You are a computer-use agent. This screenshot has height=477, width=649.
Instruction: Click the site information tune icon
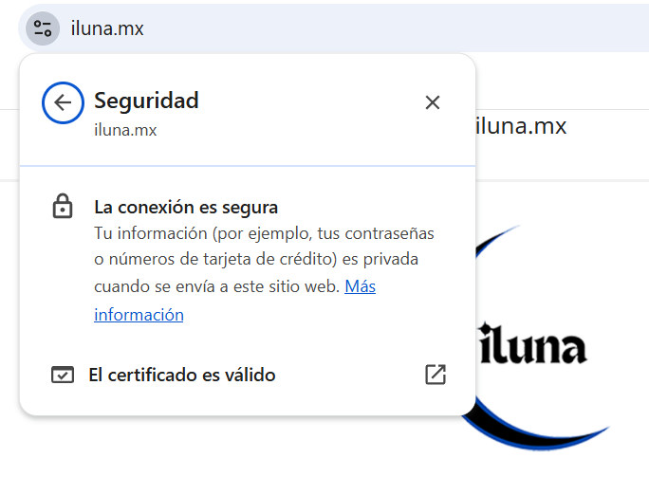43,28
